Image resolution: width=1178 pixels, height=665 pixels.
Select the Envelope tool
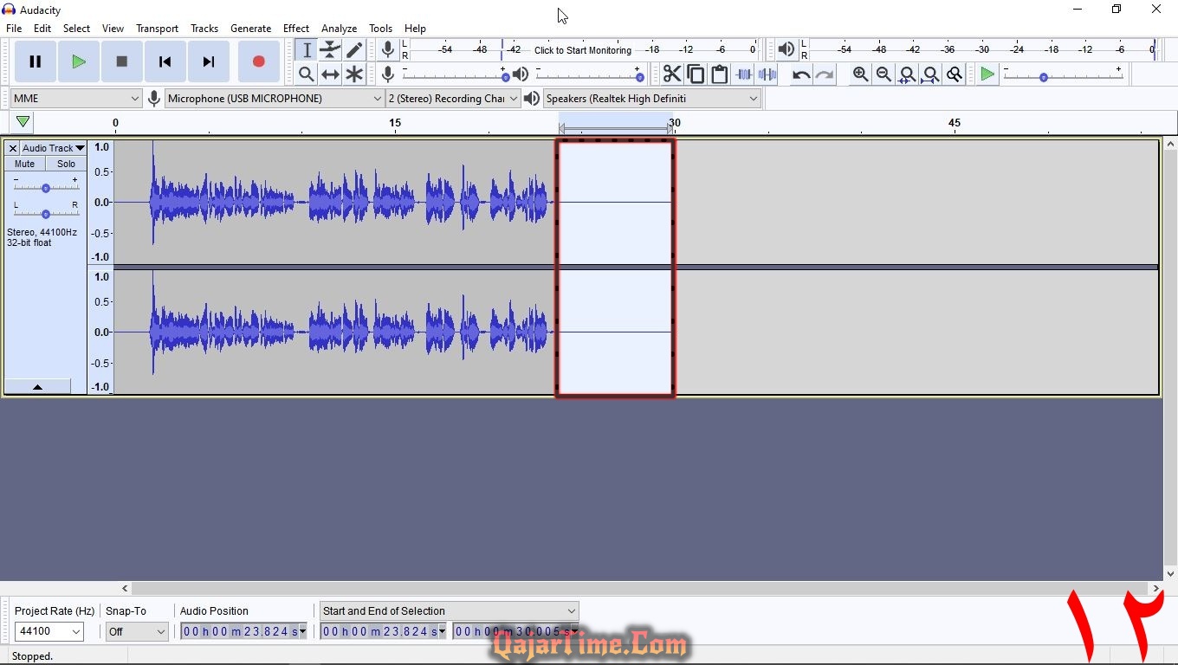330,50
